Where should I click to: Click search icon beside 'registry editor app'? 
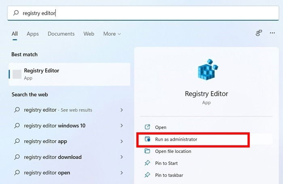tap(17, 141)
